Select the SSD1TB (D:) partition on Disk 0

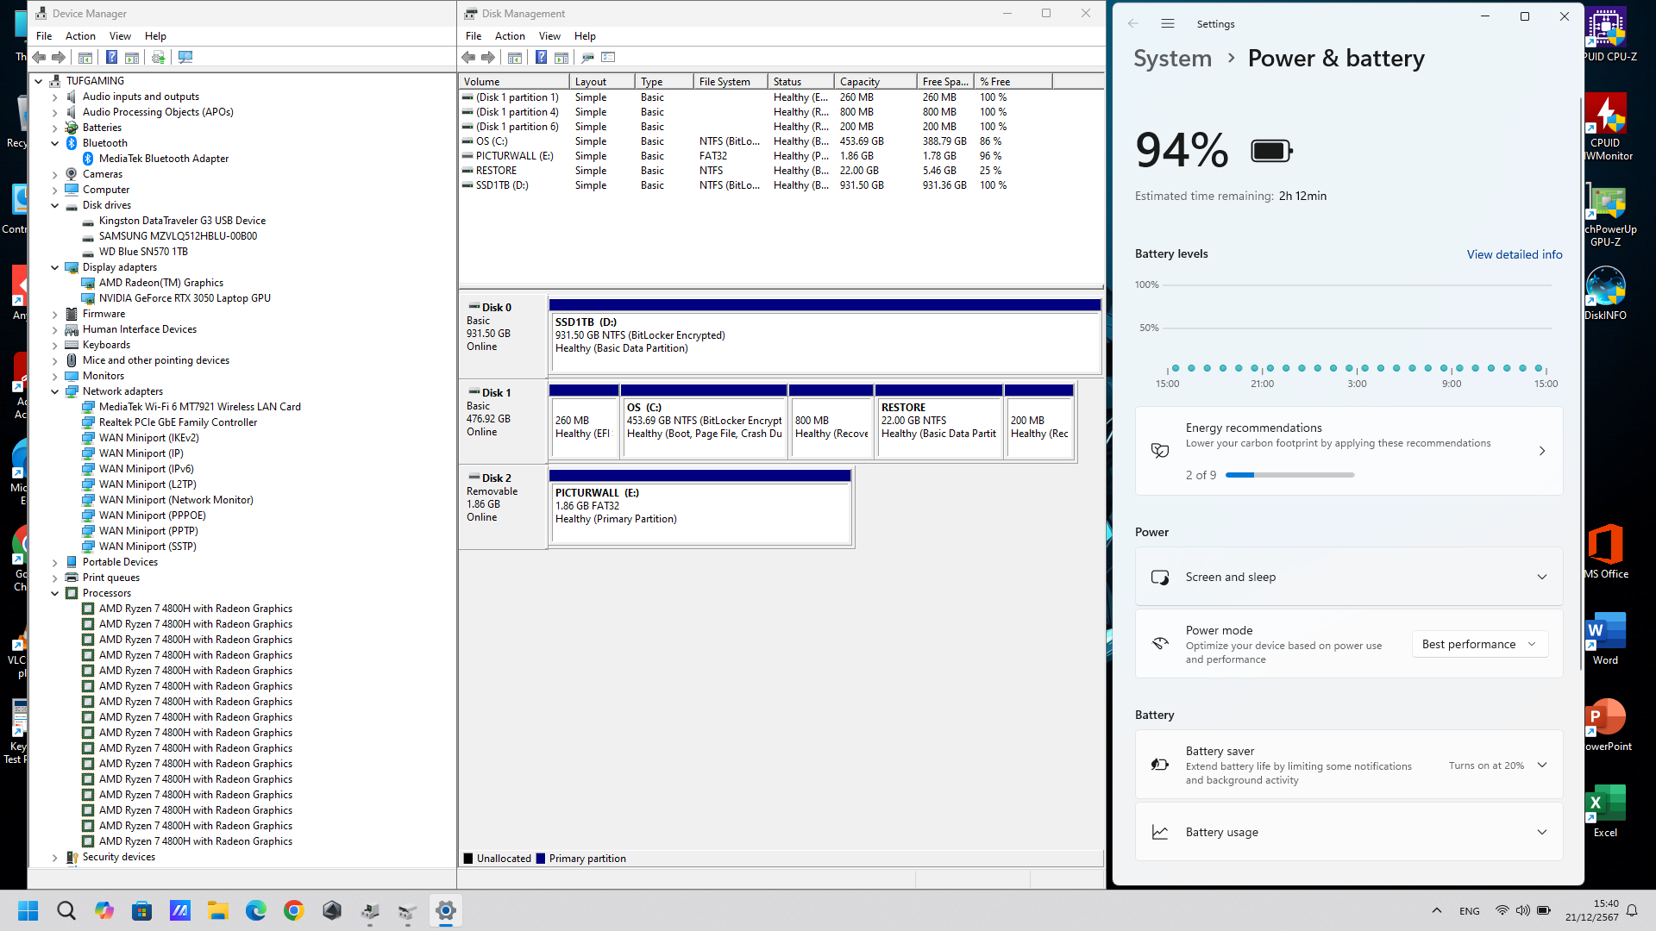(x=825, y=336)
